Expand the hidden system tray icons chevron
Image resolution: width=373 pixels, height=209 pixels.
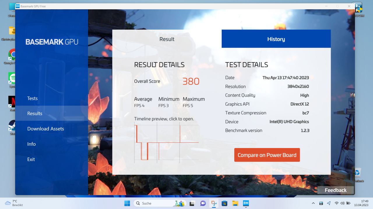coord(313,203)
